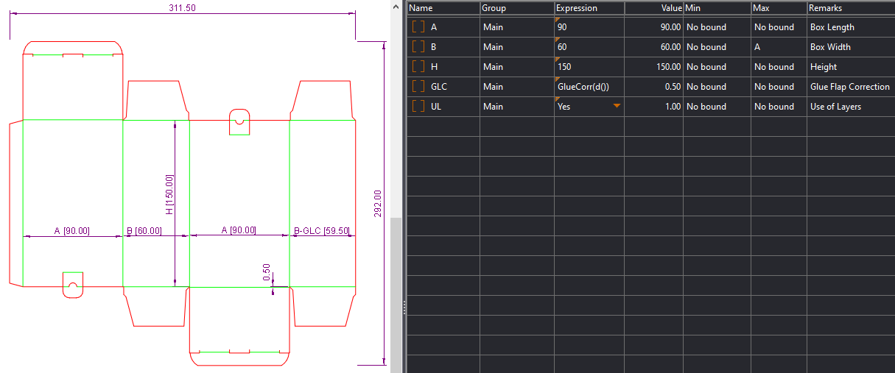
Task: Click the Height remark cell
Action: (x=851, y=67)
